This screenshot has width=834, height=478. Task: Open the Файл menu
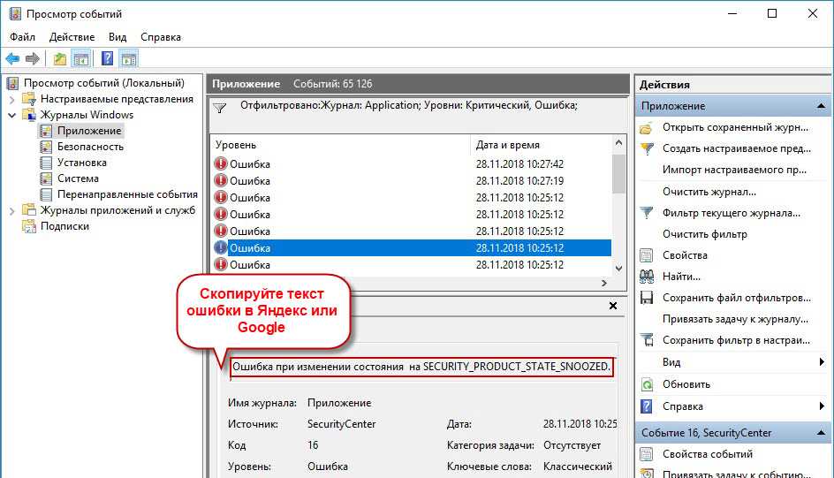tap(23, 37)
